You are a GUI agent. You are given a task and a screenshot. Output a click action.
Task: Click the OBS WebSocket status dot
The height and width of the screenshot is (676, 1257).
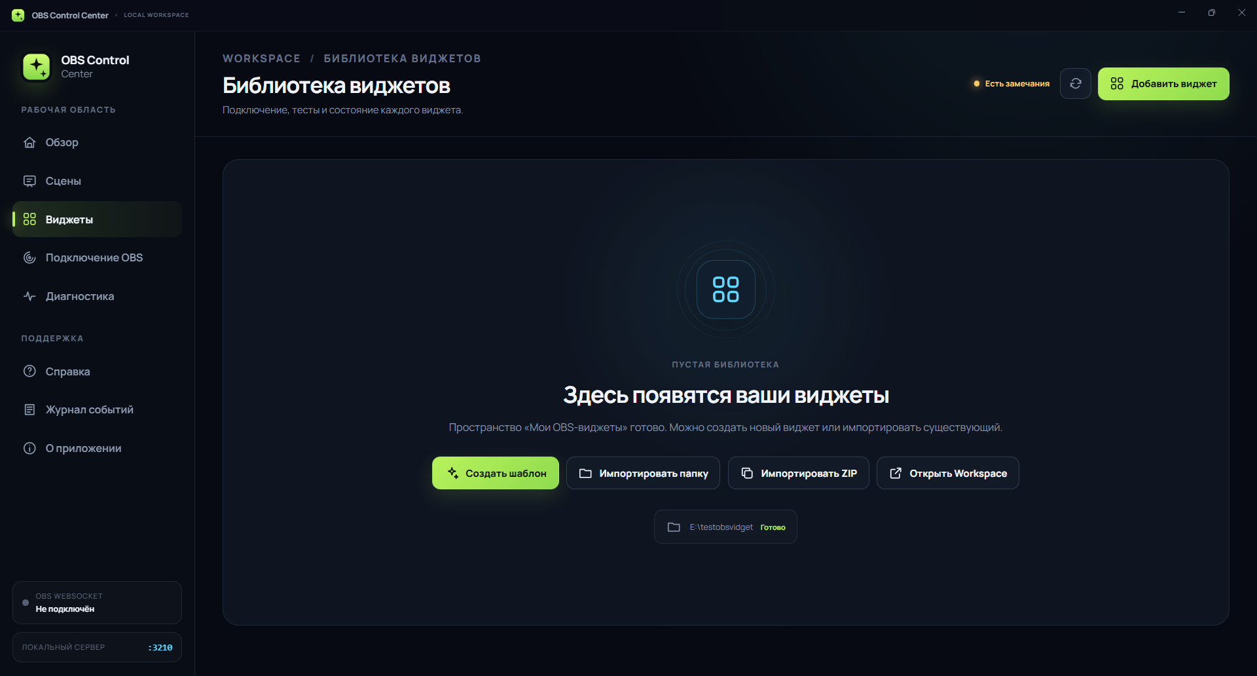[x=26, y=603]
